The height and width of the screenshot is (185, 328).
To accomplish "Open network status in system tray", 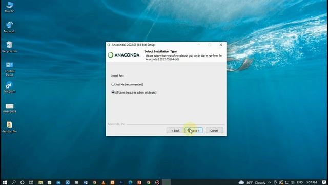I will pyautogui.click(x=287, y=182).
